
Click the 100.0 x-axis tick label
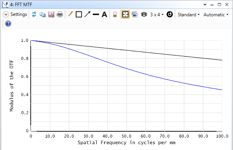coord(222,136)
